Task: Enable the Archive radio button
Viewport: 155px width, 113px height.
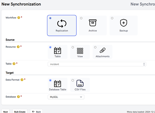Action: [x=81, y=18]
